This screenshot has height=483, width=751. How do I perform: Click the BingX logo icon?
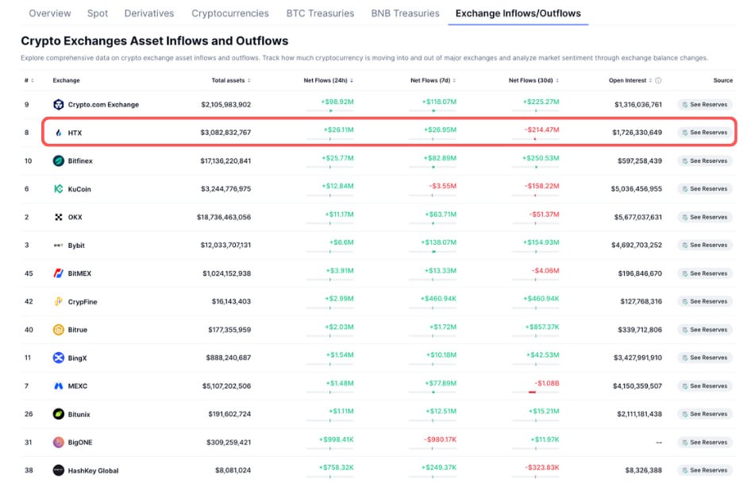(x=59, y=357)
